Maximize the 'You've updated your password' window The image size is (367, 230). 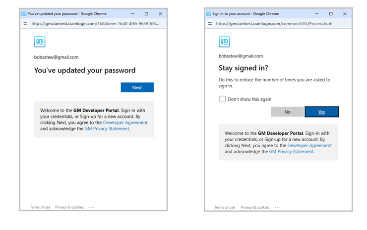146,14
